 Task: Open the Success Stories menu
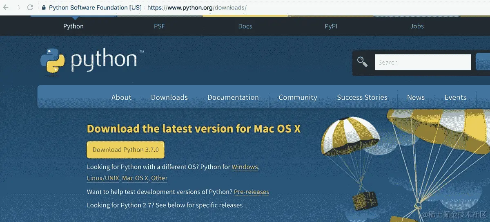click(x=362, y=97)
